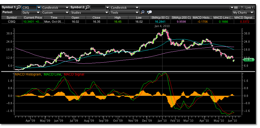The height and width of the screenshot is (128, 260).
Task: Click the undo zoom icon in the toolbar
Action: tap(150, 12)
